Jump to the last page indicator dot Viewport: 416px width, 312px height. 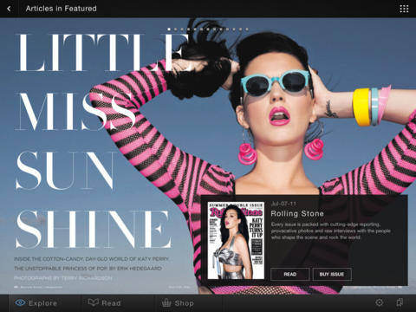(x=247, y=29)
